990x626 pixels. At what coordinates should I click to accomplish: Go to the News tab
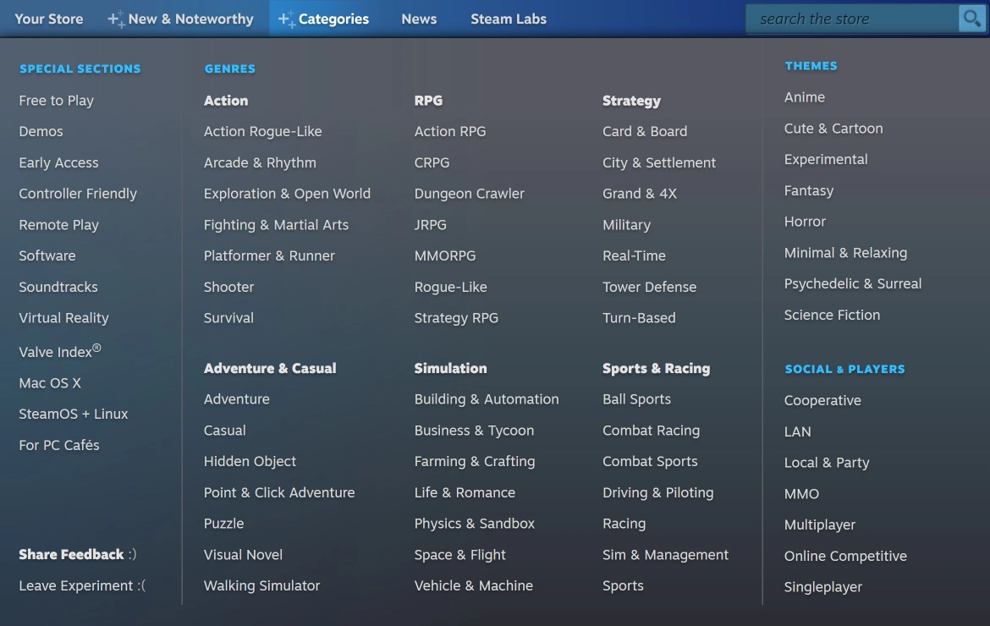[419, 19]
